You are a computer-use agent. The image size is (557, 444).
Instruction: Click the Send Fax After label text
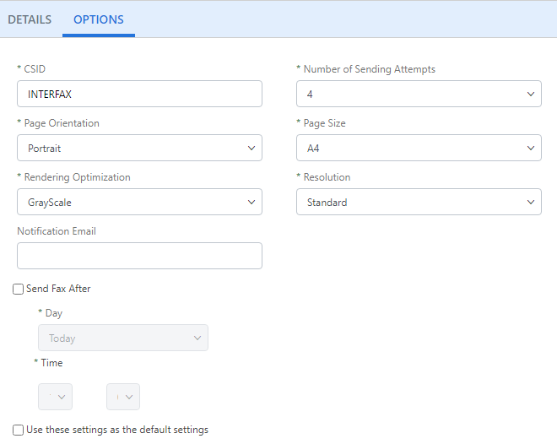tap(58, 289)
